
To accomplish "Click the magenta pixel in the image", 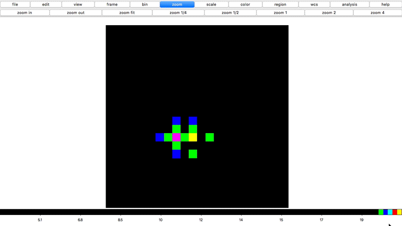I will pyautogui.click(x=176, y=137).
